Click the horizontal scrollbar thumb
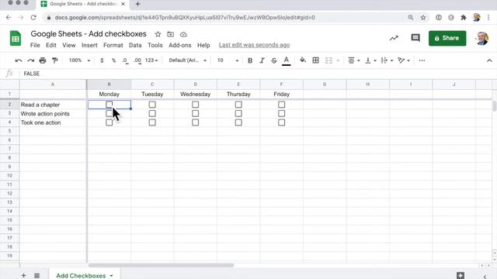Image resolution: width=497 pixels, height=279 pixels. pos(161,265)
